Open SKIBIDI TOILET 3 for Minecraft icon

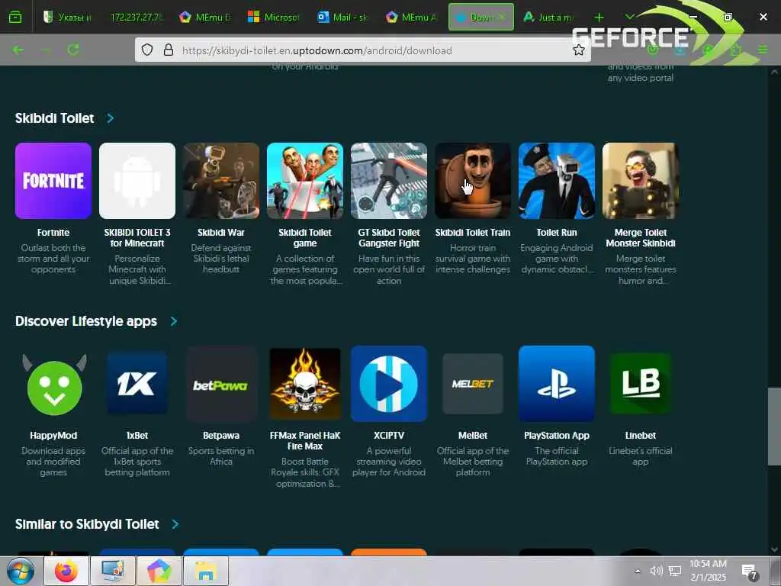point(137,180)
